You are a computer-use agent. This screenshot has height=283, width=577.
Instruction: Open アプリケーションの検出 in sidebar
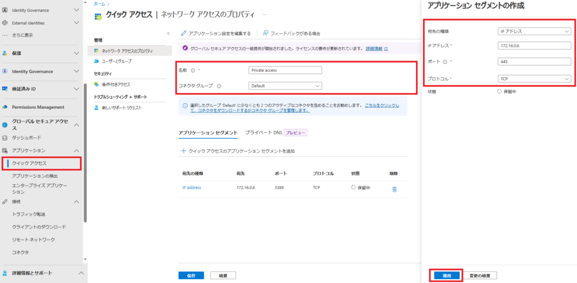(x=35, y=176)
